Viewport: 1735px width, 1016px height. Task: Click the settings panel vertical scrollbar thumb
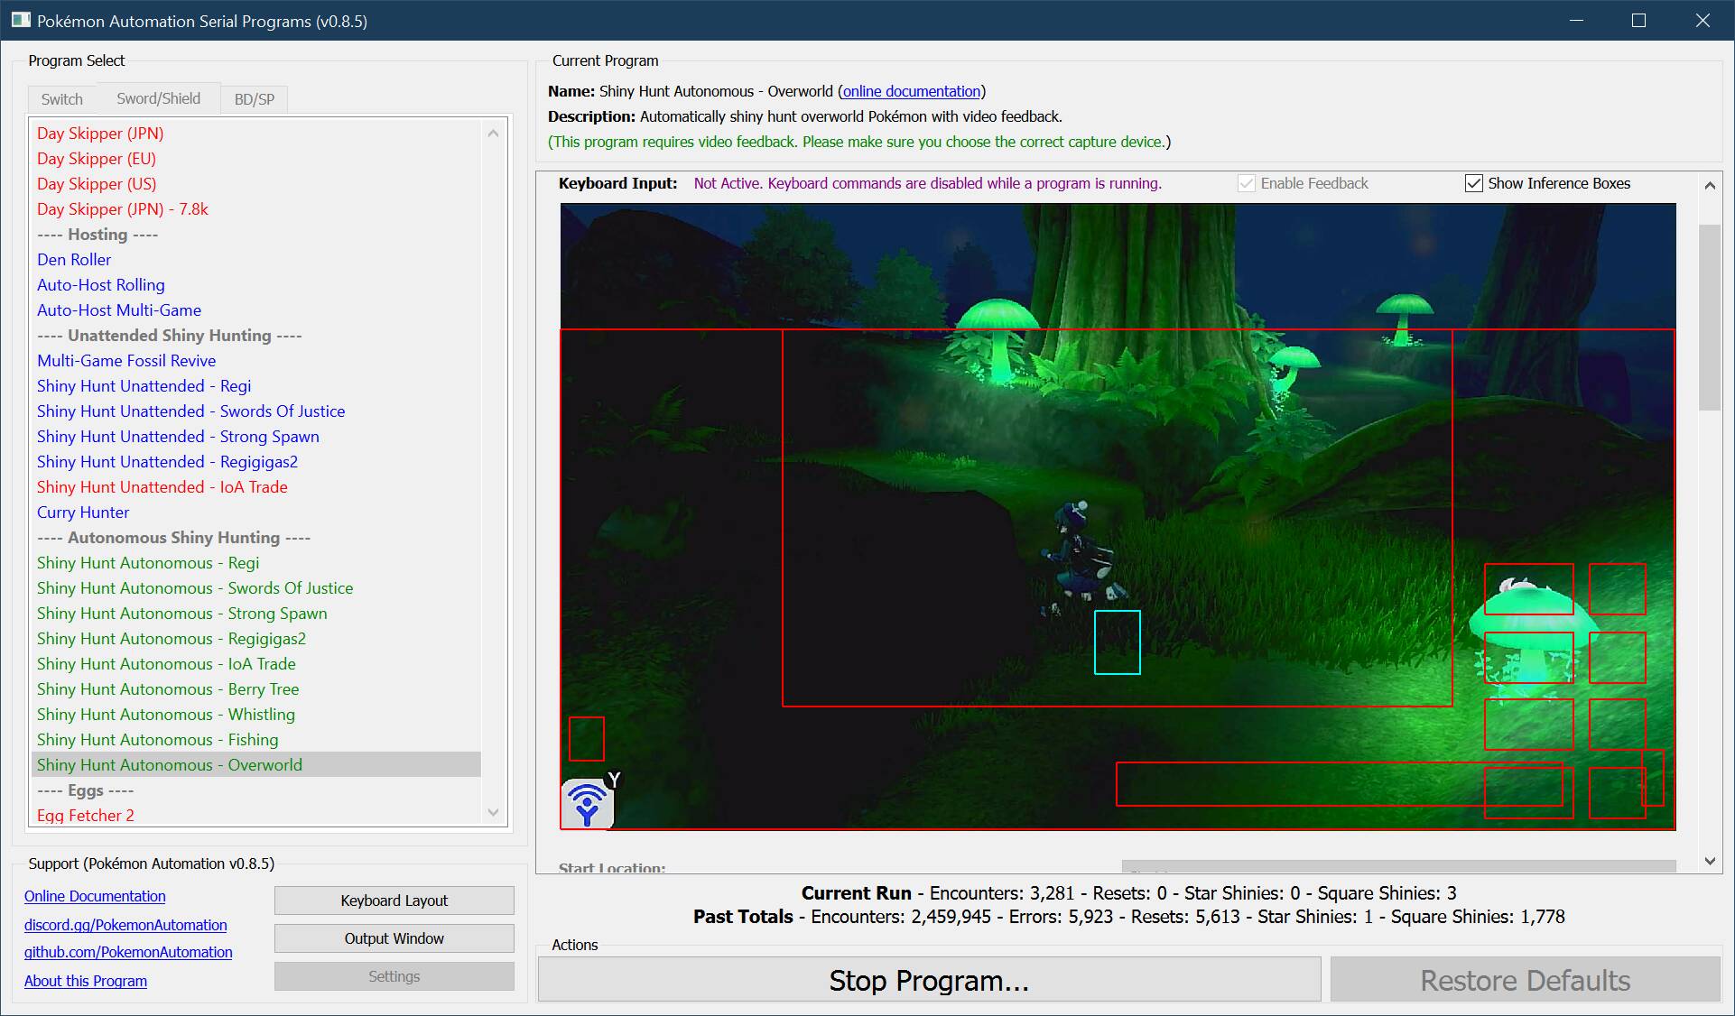(1709, 316)
